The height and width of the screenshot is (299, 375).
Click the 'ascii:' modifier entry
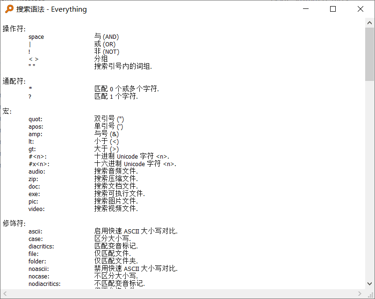click(x=36, y=232)
